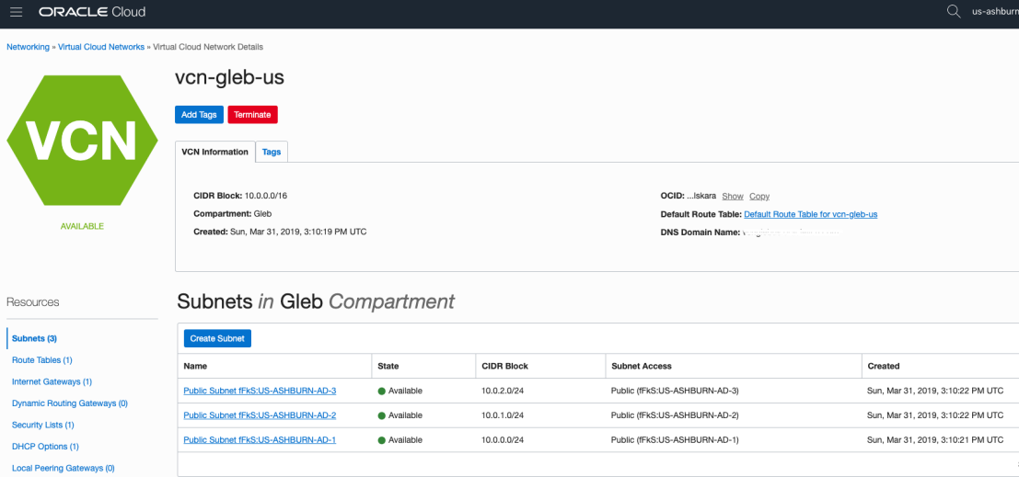Click the Oracle Cloud logo
This screenshot has width=1019, height=477.
(x=92, y=12)
